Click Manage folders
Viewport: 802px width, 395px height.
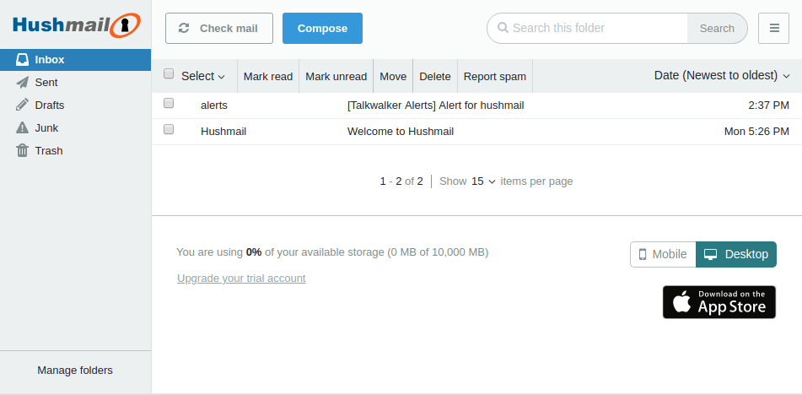(x=75, y=371)
